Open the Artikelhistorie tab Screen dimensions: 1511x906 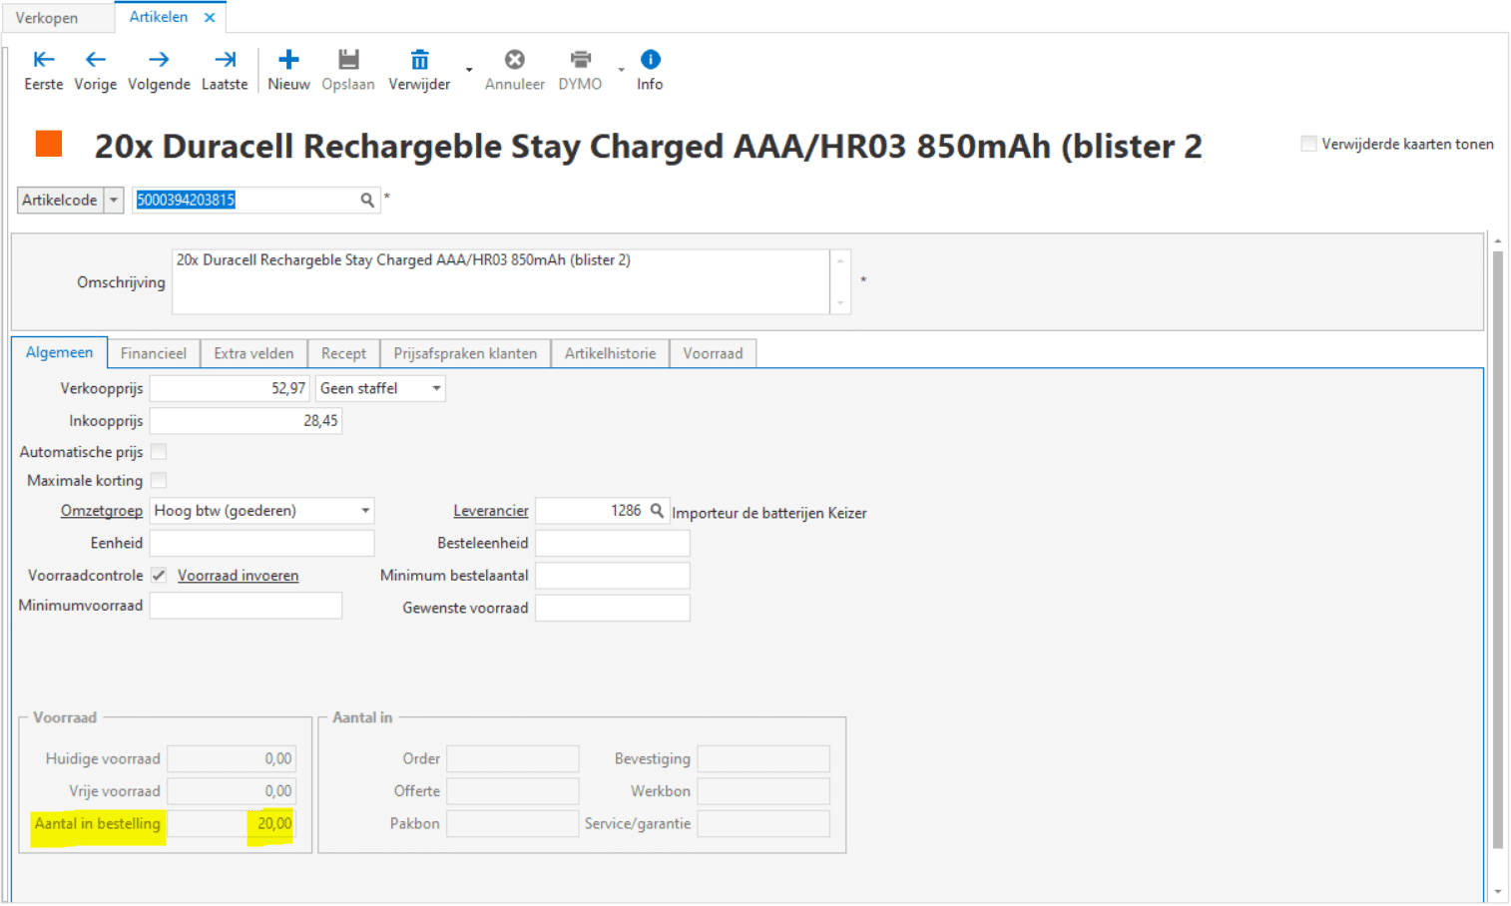[x=610, y=353]
